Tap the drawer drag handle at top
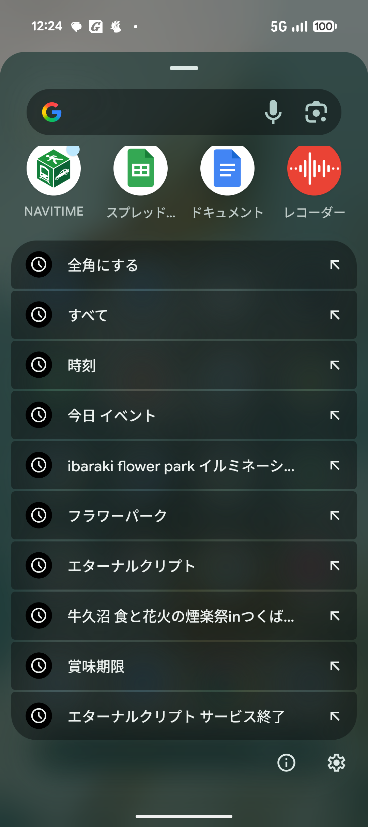The width and height of the screenshot is (368, 827). click(184, 68)
